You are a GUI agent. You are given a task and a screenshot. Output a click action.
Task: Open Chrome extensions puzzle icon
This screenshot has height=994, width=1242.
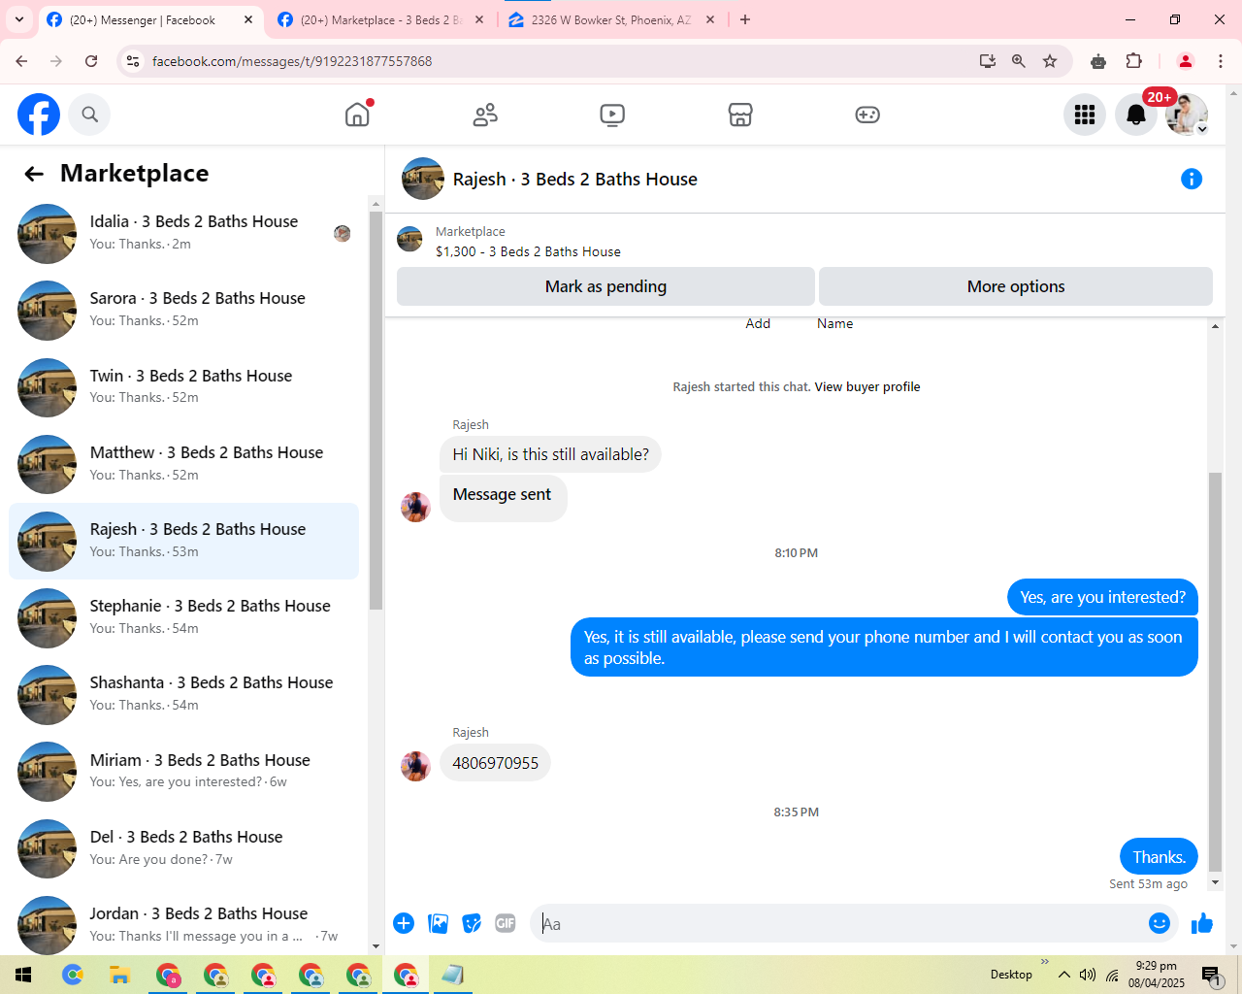point(1133,61)
